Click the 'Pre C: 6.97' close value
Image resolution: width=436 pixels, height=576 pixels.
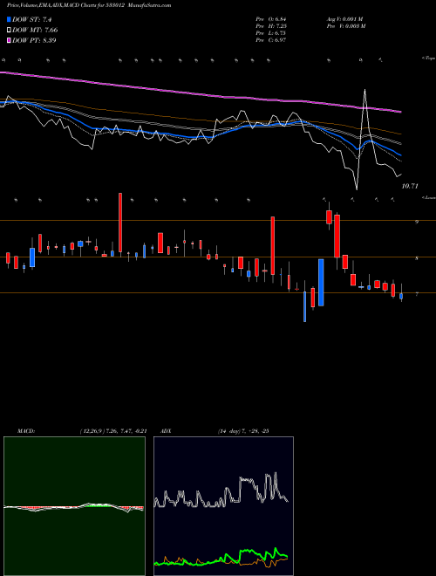271,40
